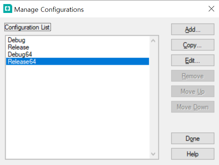Screen dimensions: 219x165
Task: Open Edit... for the selected configuration
Action: pos(193,60)
